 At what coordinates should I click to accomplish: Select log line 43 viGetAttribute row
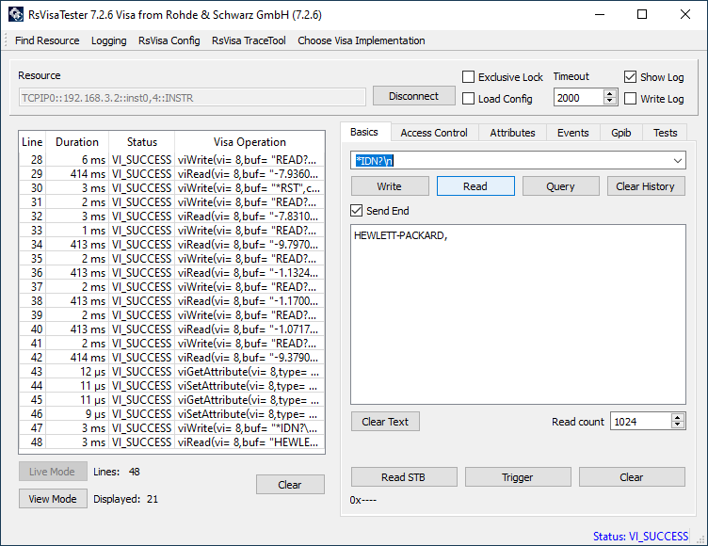pyautogui.click(x=171, y=371)
